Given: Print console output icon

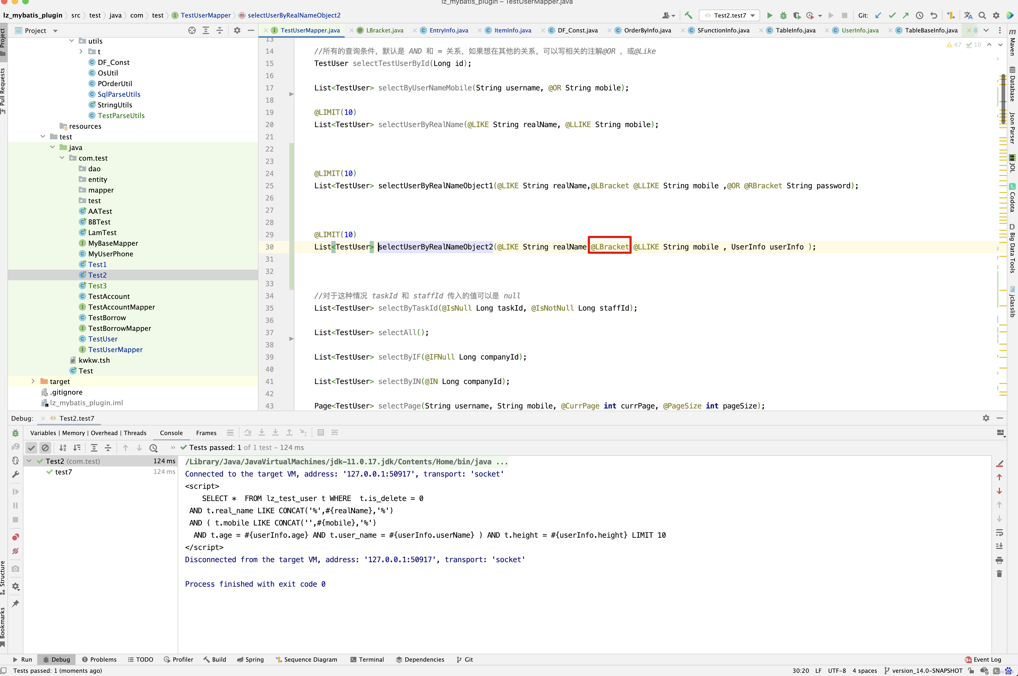Looking at the screenshot, I should pyautogui.click(x=999, y=560).
